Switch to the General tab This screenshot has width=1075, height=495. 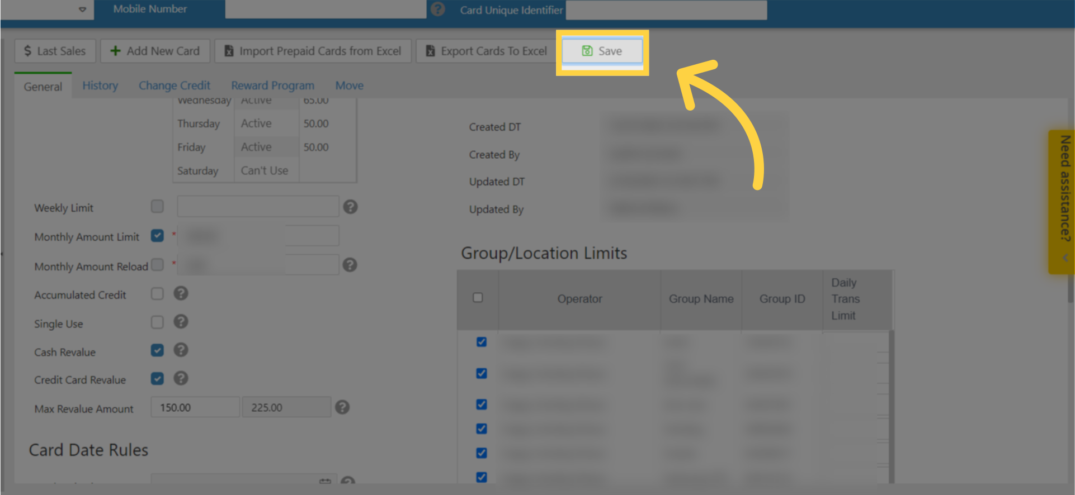(x=43, y=87)
